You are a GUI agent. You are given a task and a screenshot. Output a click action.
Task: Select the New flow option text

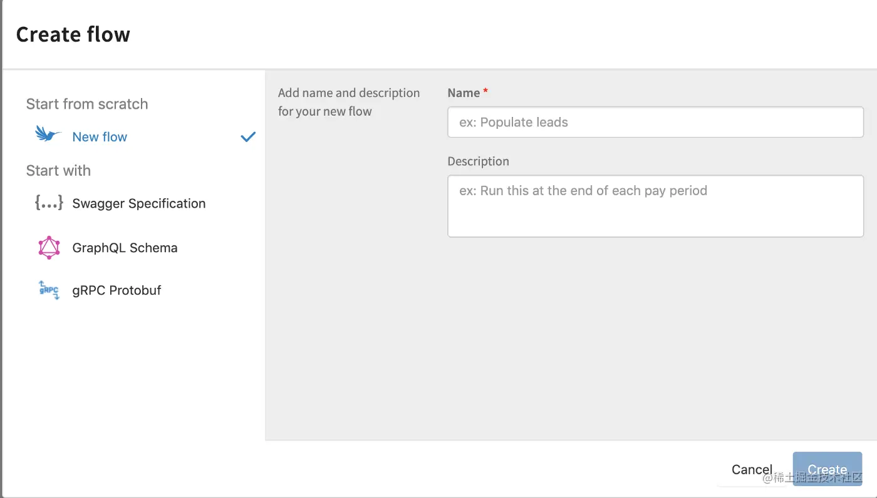[100, 137]
